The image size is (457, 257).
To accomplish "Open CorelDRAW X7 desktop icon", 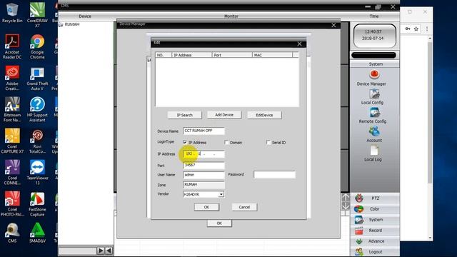I will click(x=37, y=14).
